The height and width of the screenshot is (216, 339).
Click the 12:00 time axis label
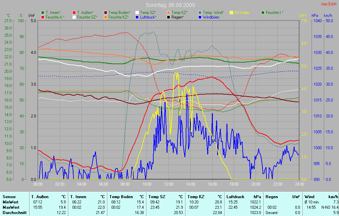tap(169, 184)
